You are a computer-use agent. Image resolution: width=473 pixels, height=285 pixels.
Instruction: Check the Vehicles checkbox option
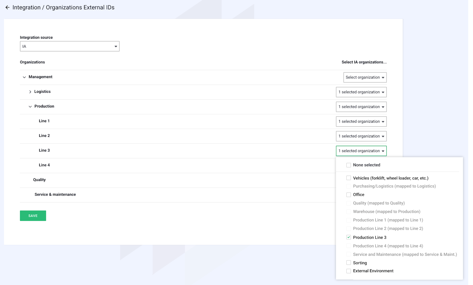[348, 178]
